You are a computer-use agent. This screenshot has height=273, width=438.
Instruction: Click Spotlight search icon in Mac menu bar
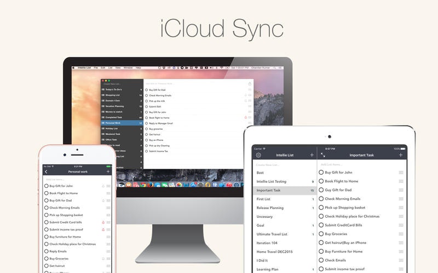[x=275, y=68]
